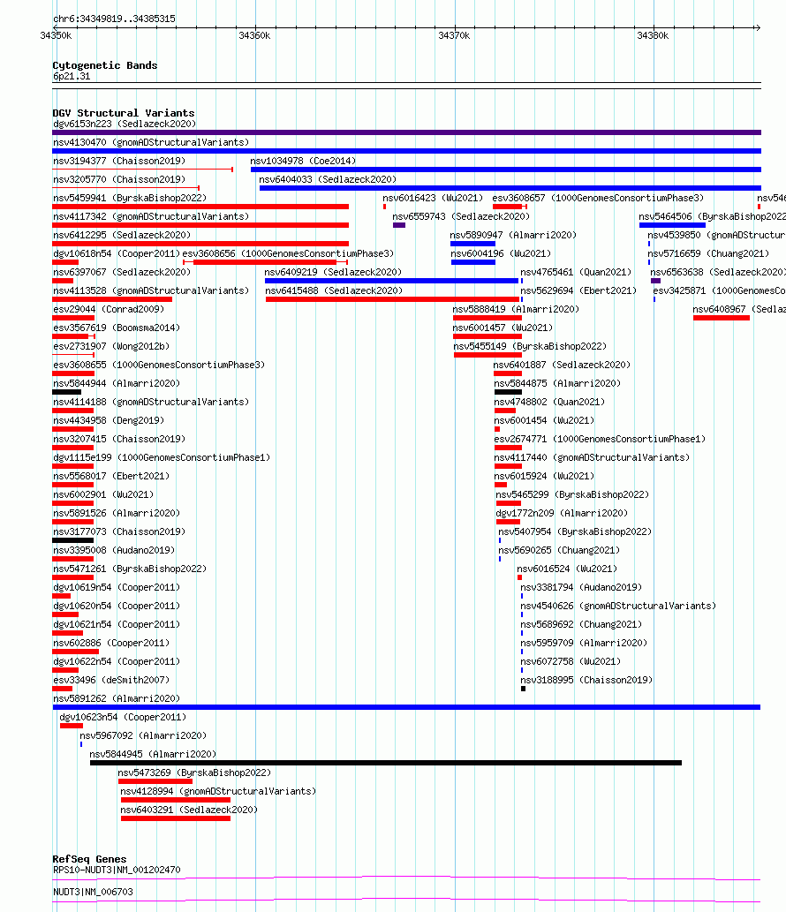The width and height of the screenshot is (786, 912).
Task: Open esv33496 (deSmith2007) variant
Action: 111,681
